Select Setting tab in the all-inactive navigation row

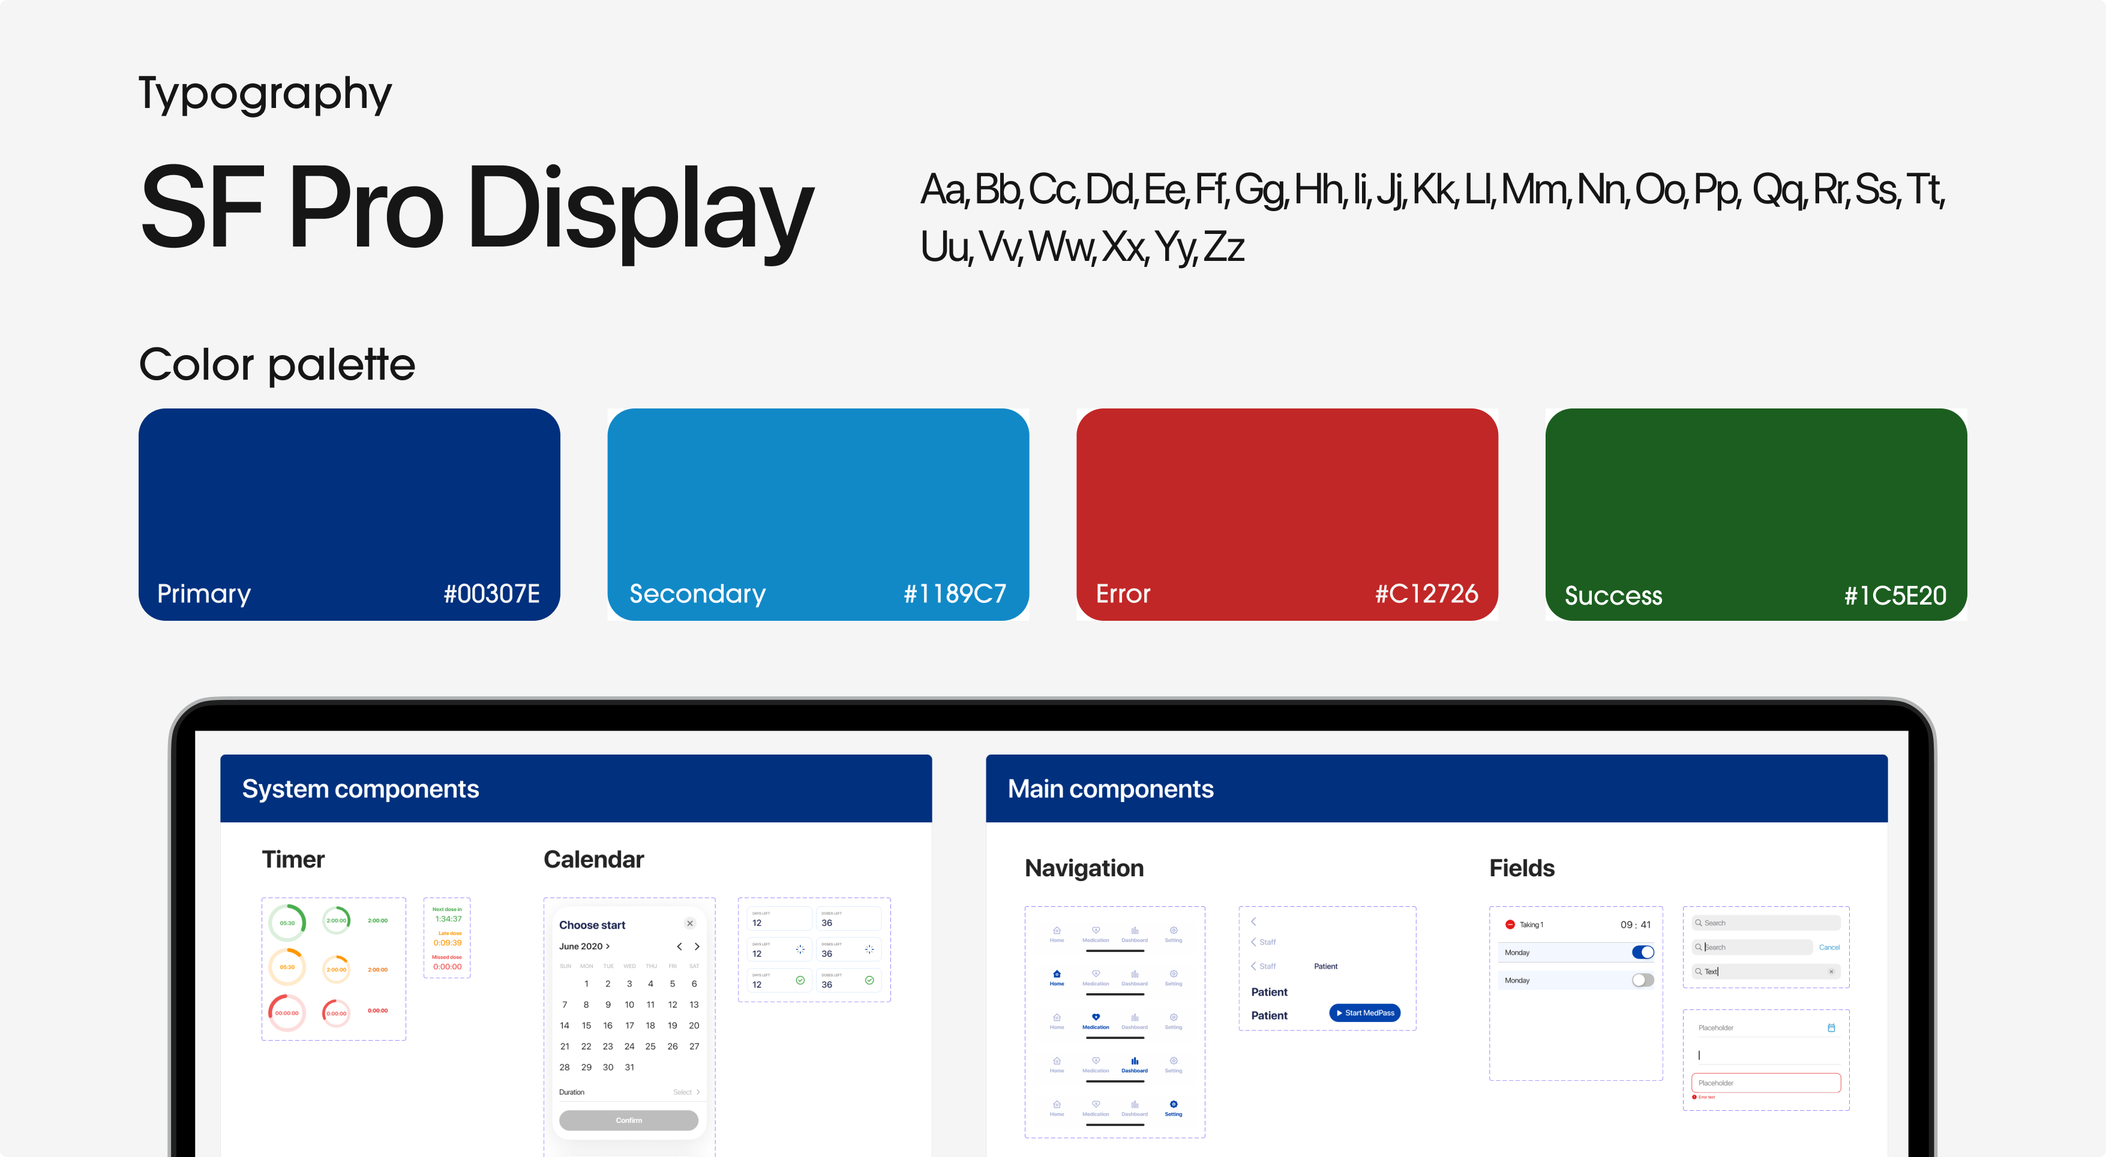pyautogui.click(x=1173, y=934)
